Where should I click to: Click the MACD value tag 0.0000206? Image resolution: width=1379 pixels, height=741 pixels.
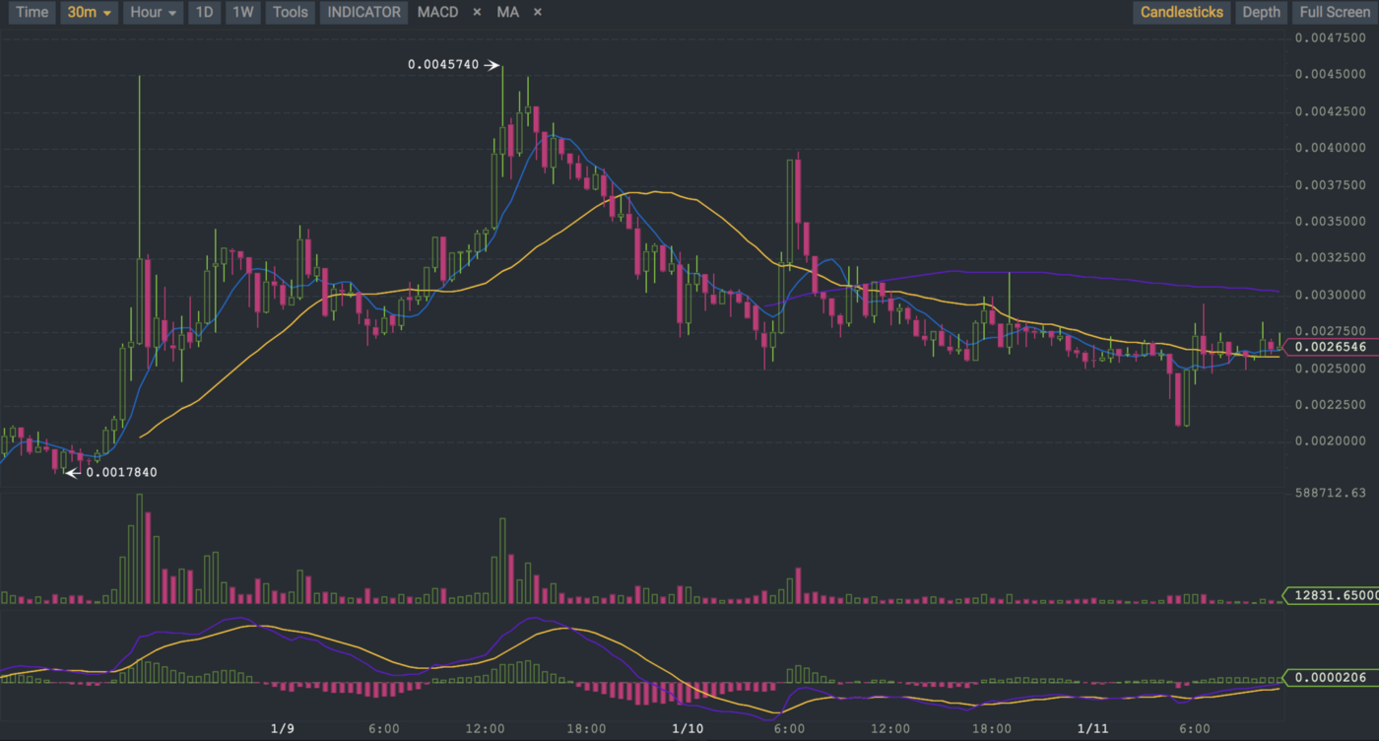1330,678
